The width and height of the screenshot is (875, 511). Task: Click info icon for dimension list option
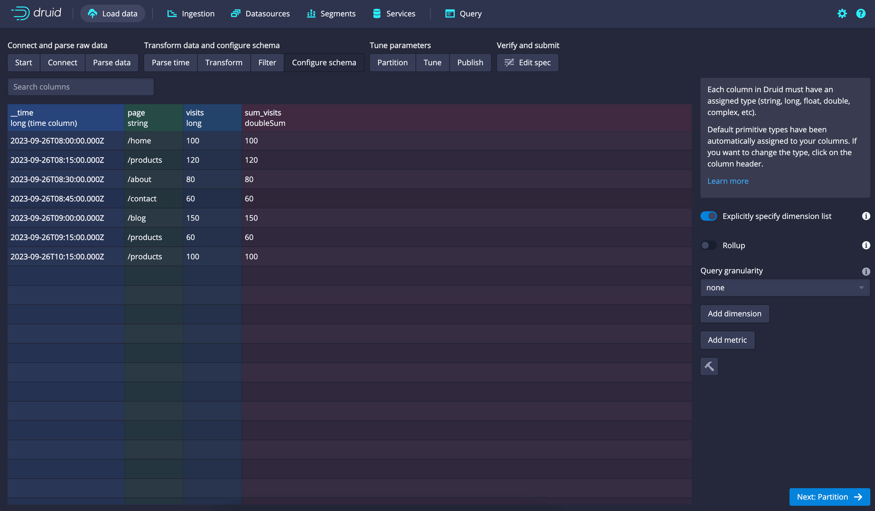coord(866,216)
